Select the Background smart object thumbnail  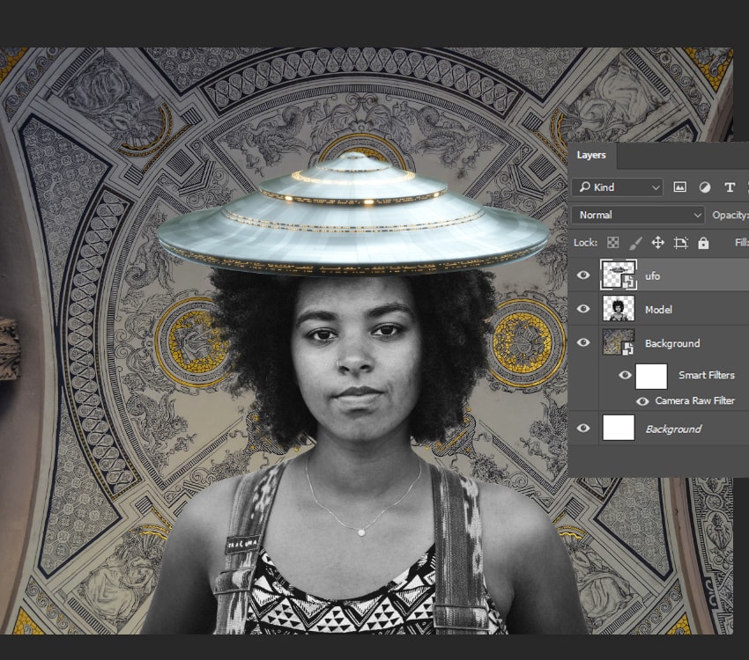[619, 342]
